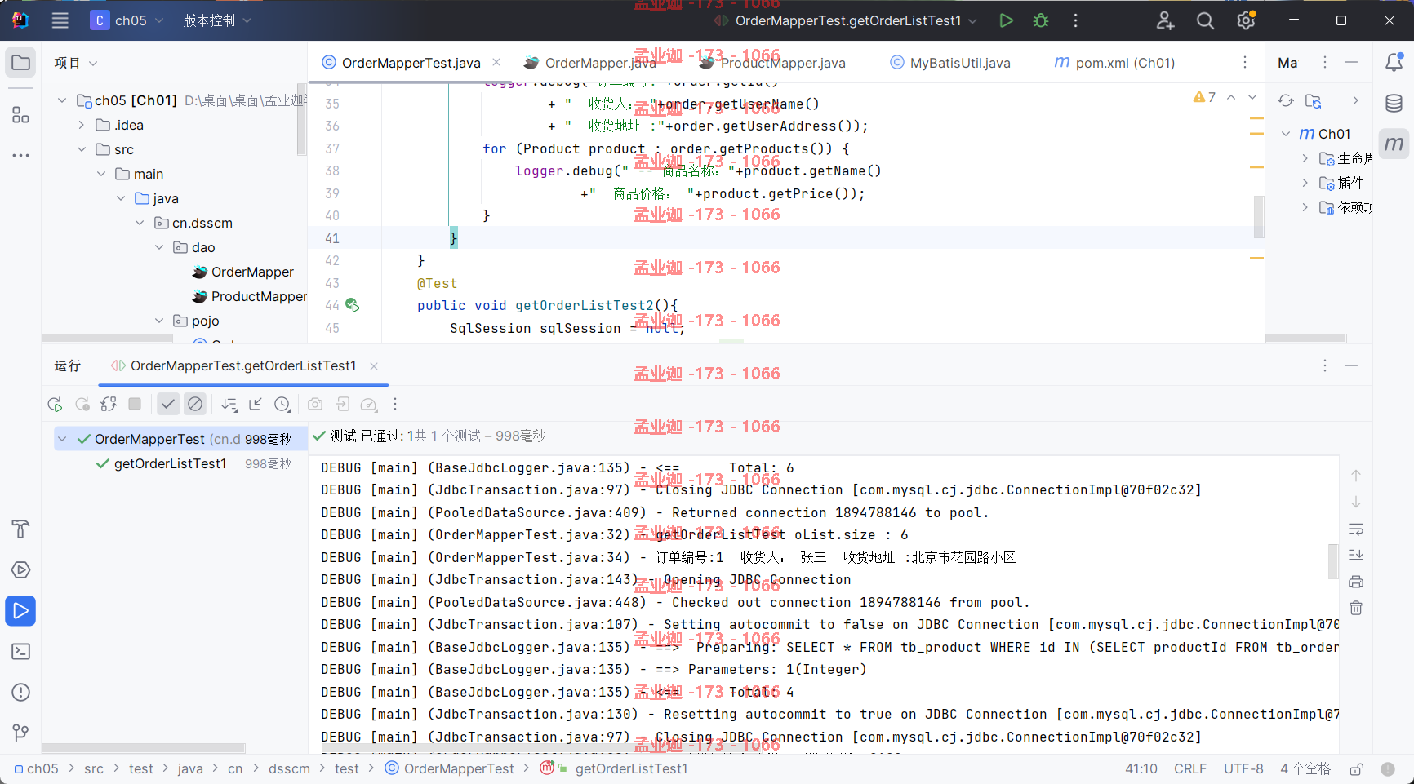Screen dimensions: 1414x784
Task: Close the getOrderListTest1 run tab
Action: pos(374,366)
